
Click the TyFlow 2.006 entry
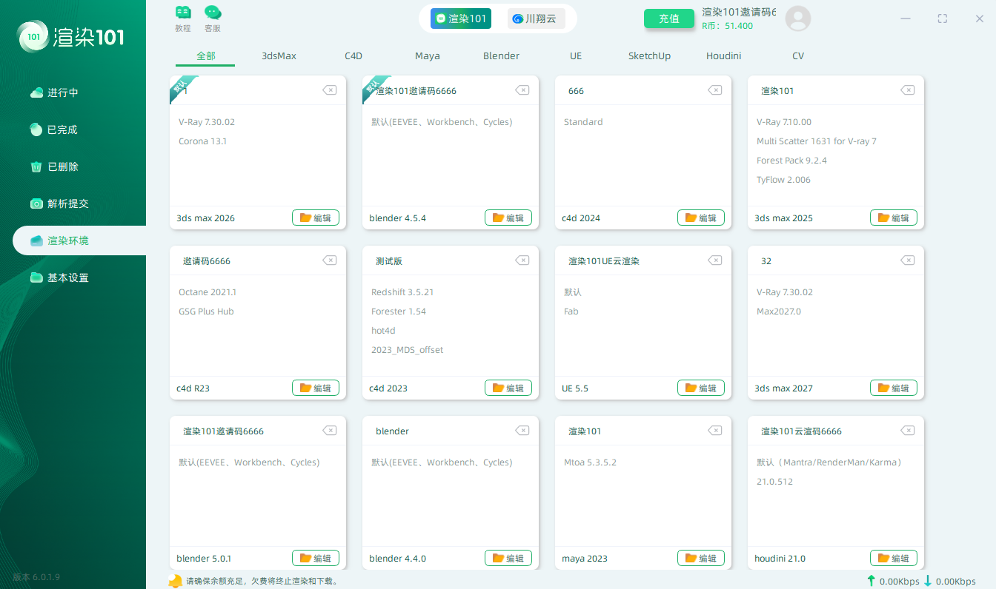783,180
